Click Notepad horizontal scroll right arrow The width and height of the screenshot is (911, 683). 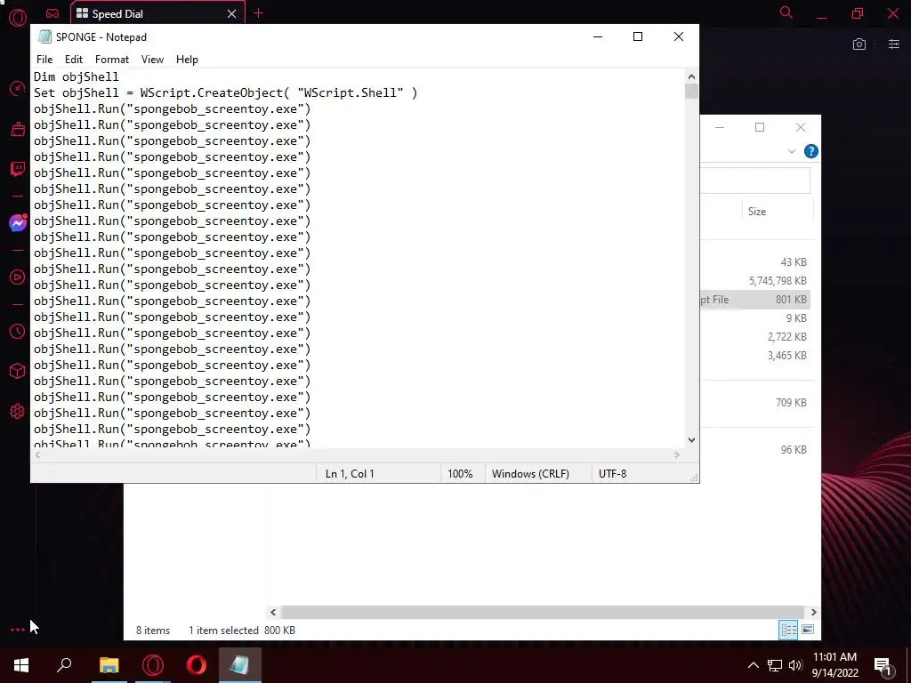[677, 454]
